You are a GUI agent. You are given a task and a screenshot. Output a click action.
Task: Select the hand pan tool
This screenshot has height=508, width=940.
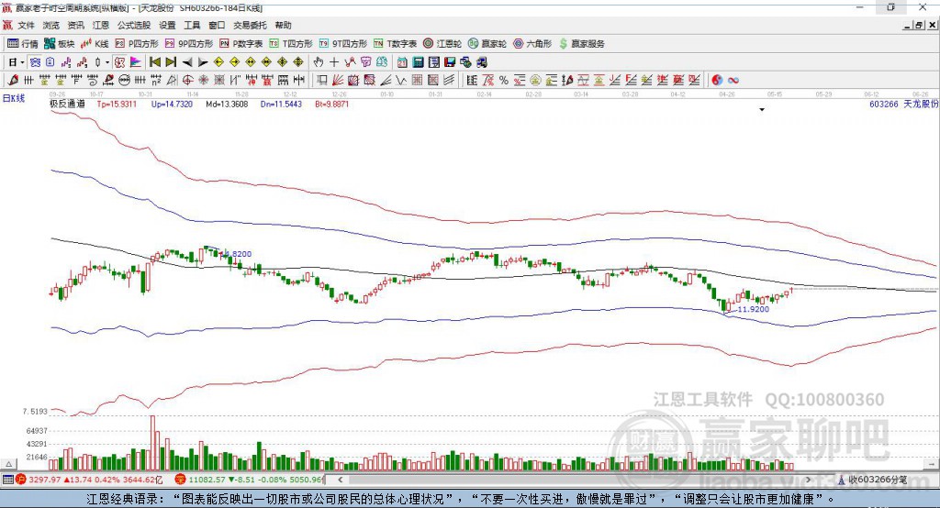(x=319, y=62)
